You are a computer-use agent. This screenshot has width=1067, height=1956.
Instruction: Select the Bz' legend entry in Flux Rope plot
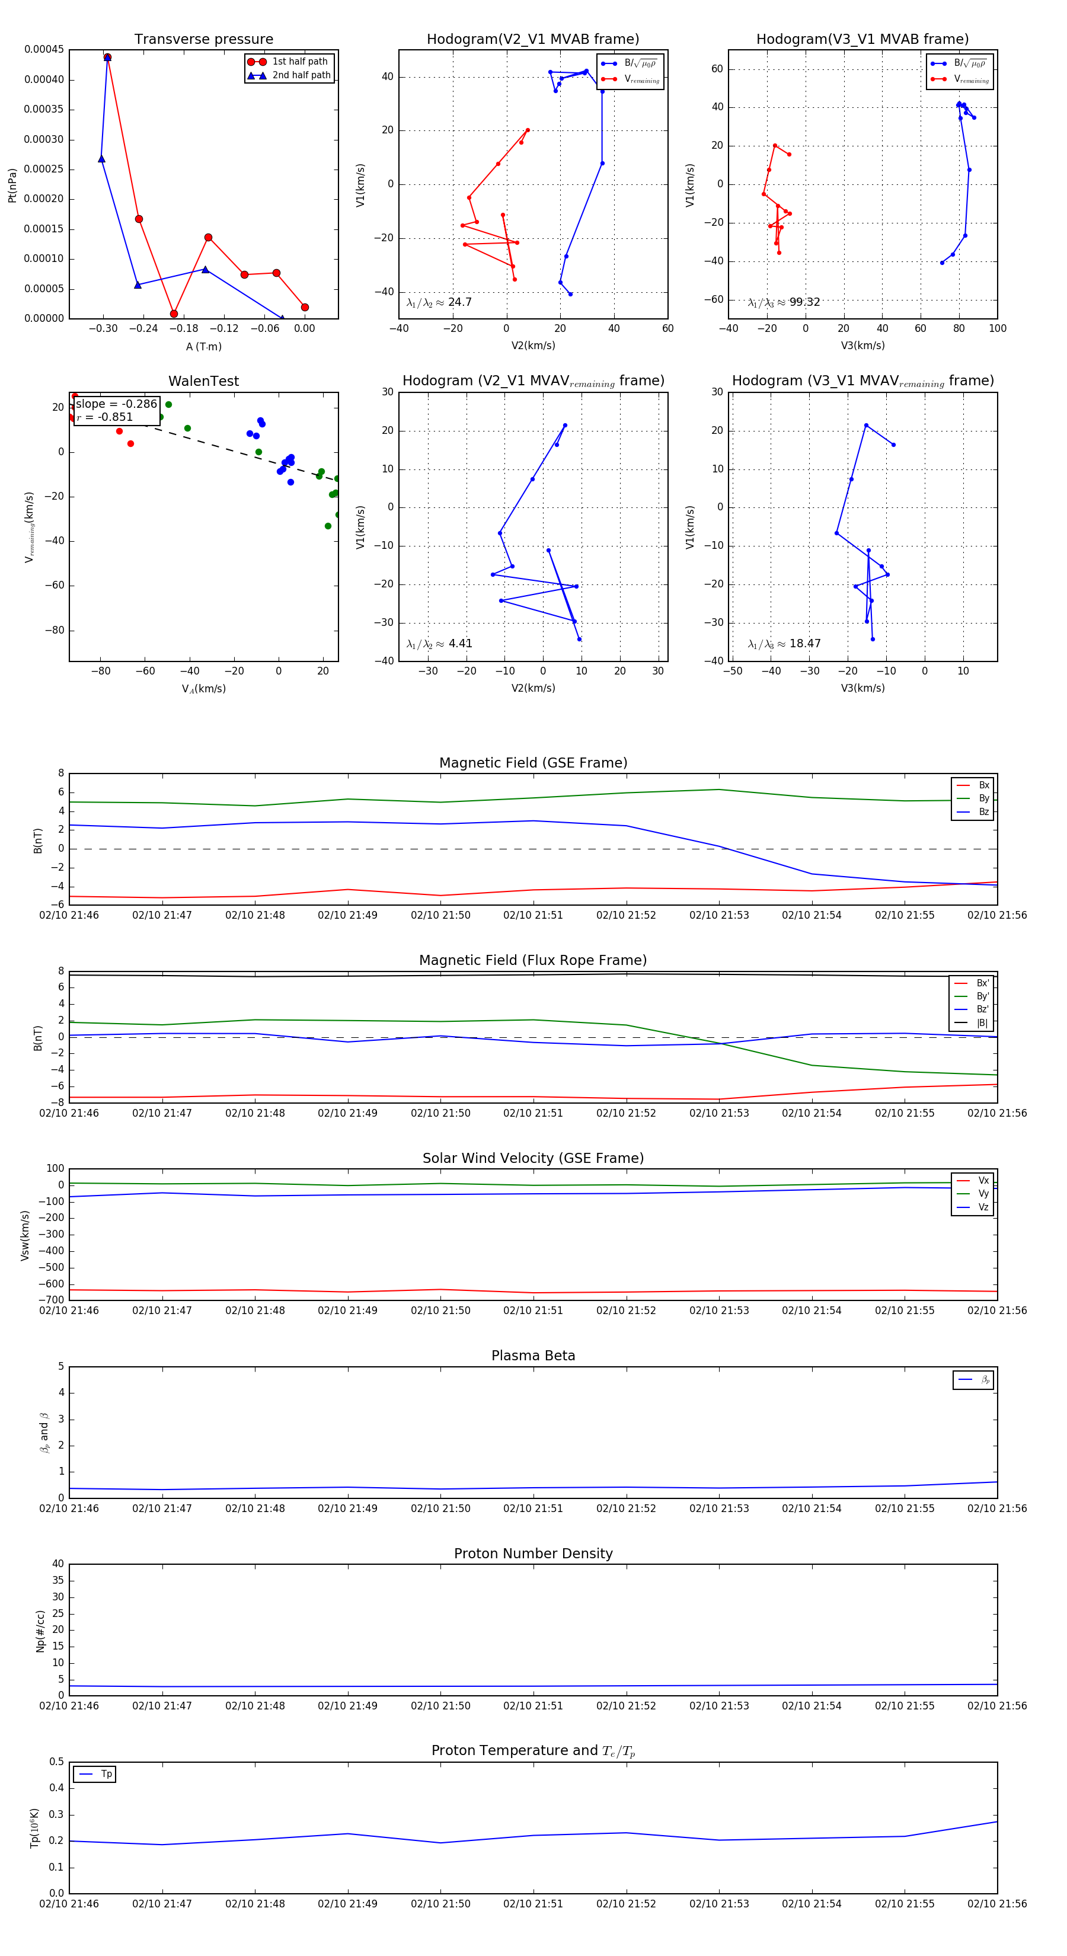pos(972,1009)
